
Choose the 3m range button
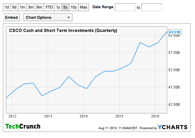(x=30, y=7)
